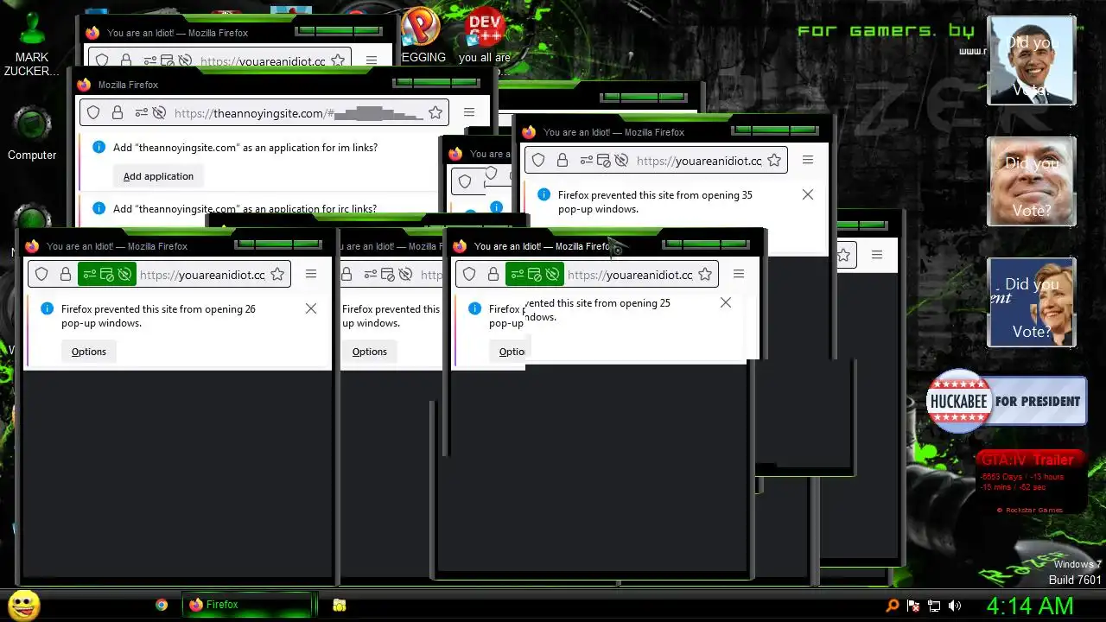The width and height of the screenshot is (1106, 622).
Task: Click autoplay-blocked icon in 35 pop-ups window
Action: click(621, 161)
